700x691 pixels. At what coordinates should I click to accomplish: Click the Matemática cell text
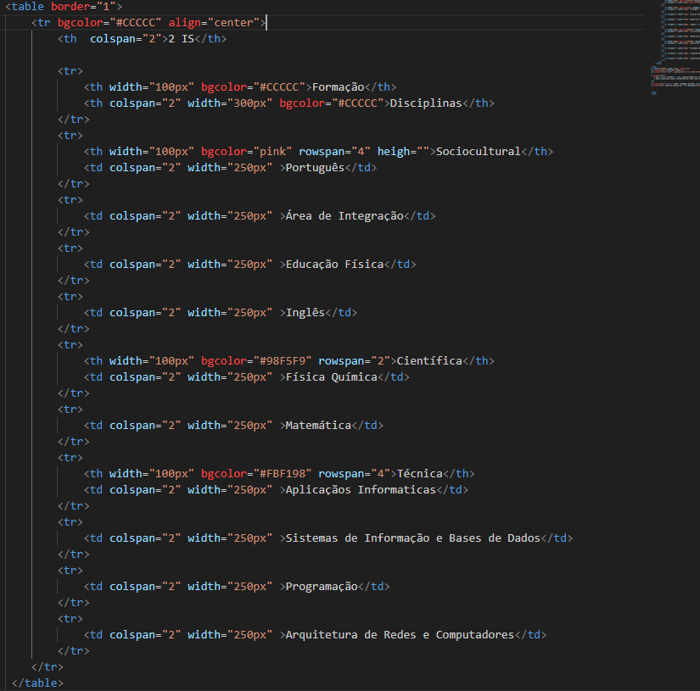click(318, 426)
